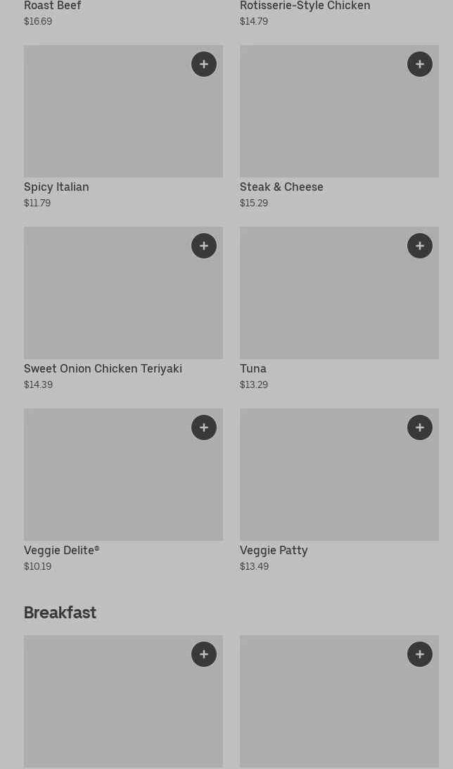
Task: Select the Tuna item photo
Action: coord(324,299)
